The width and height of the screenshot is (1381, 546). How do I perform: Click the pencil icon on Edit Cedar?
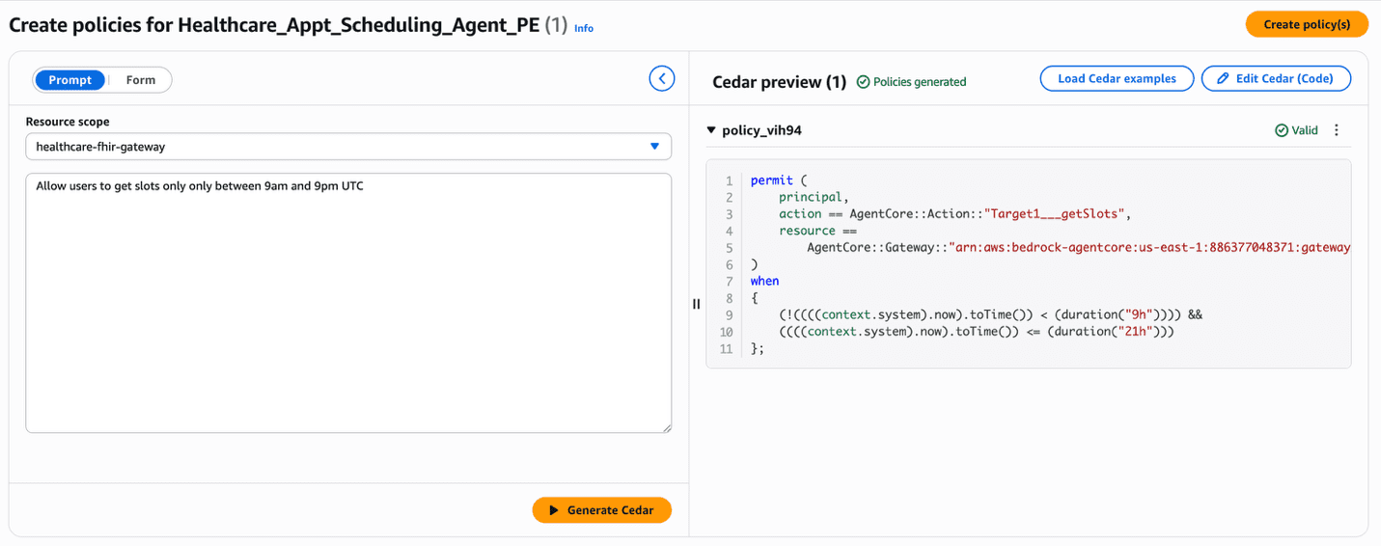click(x=1223, y=79)
